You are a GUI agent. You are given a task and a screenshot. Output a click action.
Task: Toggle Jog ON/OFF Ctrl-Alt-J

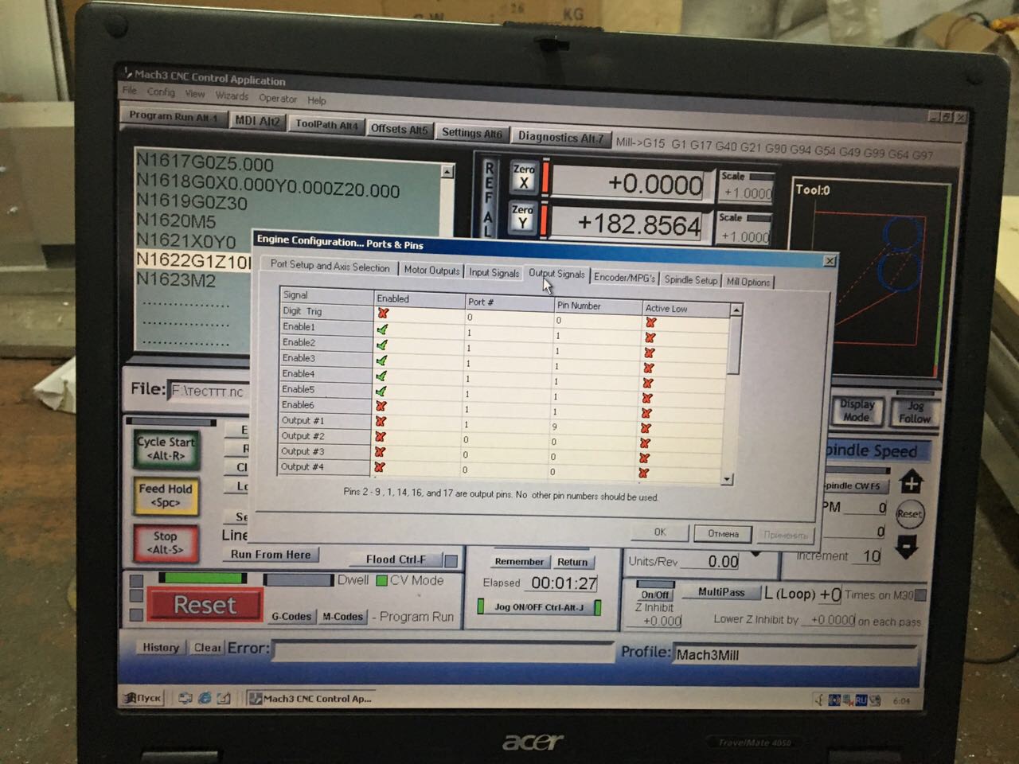point(539,607)
